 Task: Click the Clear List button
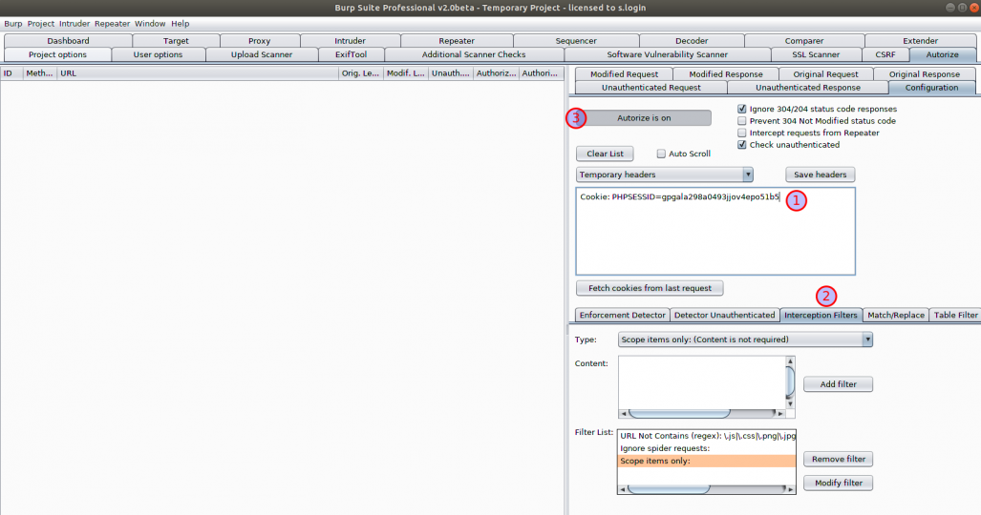[x=605, y=154]
